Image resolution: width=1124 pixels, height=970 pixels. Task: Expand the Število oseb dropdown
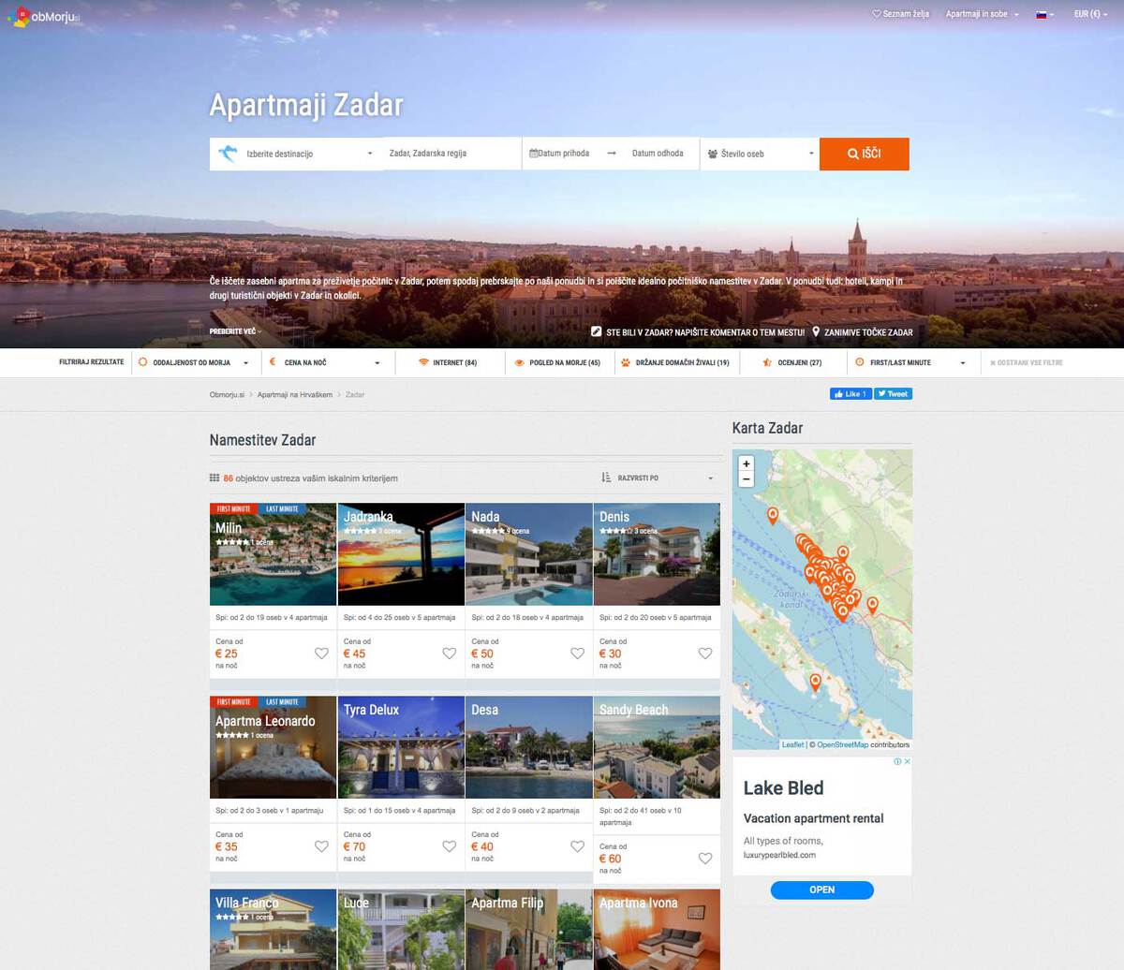[x=760, y=154]
